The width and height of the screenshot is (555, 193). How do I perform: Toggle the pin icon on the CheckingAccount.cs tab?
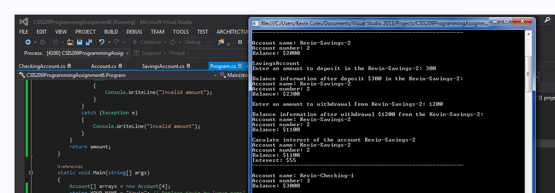tap(69, 66)
